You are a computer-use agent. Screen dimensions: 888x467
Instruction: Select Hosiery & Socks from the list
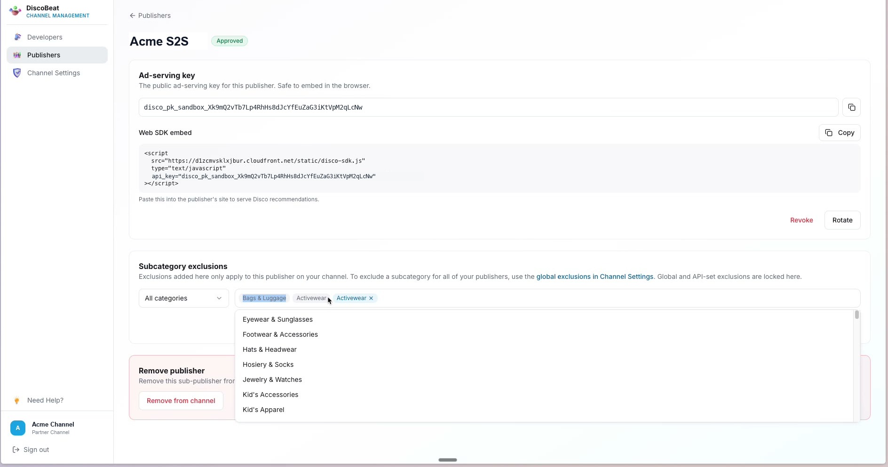point(544,364)
